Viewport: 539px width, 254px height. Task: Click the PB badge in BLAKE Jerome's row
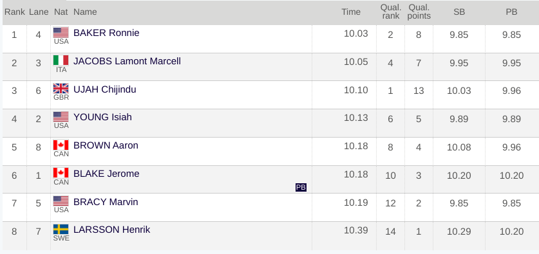point(301,187)
